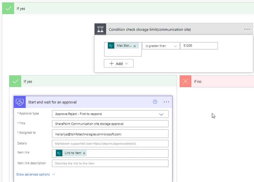Screen dimensions: 254x182
Task: Open the ellipsis menu for the Condition card
Action: point(247,29)
